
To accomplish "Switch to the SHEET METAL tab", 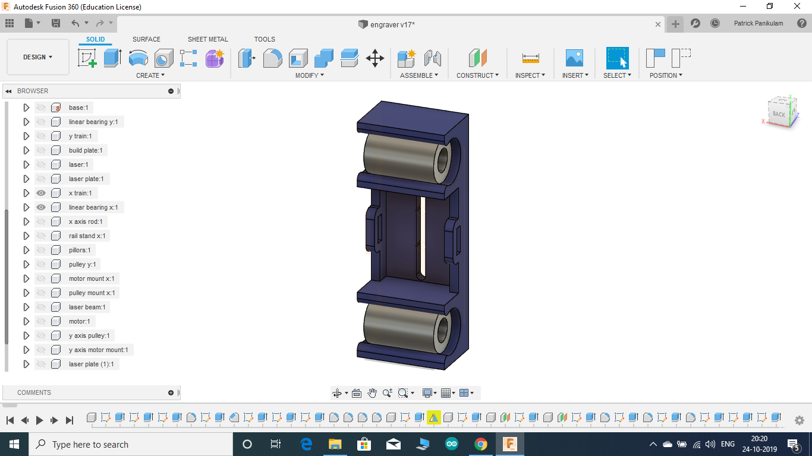I will coord(207,39).
